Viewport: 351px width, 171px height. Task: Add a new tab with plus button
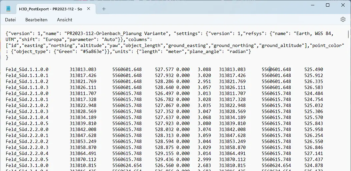(104, 9)
